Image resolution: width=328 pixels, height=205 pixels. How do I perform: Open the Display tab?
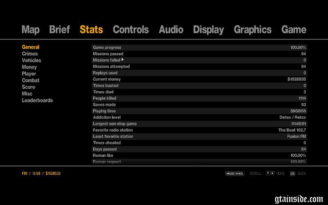(208, 30)
